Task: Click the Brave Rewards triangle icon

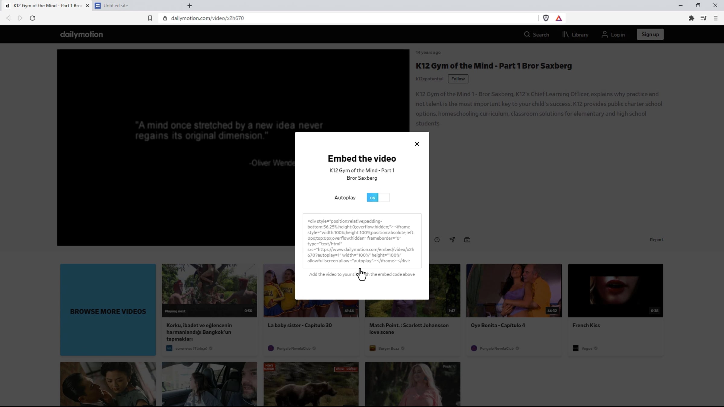Action: click(559, 18)
